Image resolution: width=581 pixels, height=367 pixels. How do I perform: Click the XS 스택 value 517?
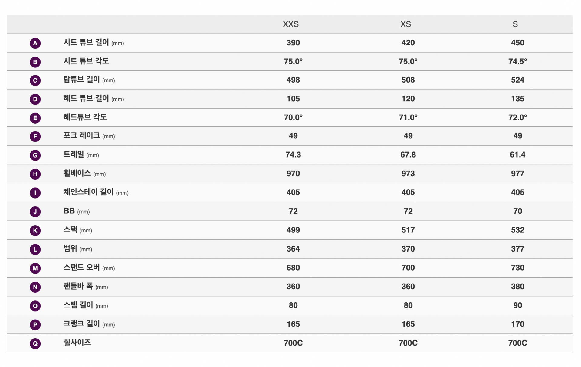(x=408, y=230)
